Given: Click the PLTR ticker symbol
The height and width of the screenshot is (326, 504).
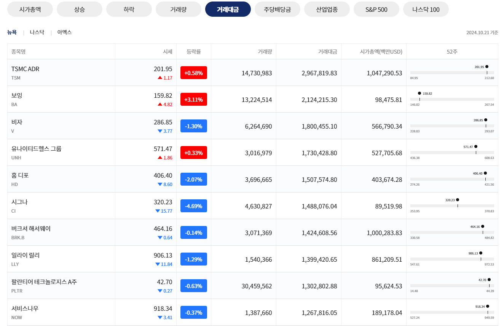Looking at the screenshot, I should (x=17, y=291).
